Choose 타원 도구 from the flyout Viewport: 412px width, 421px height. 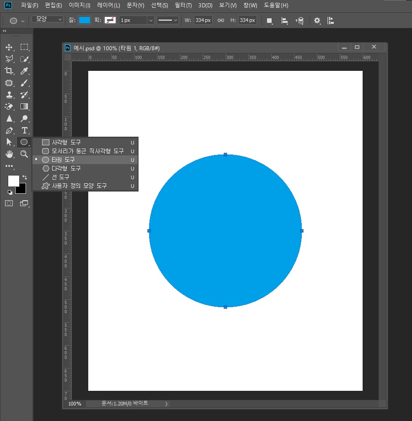86,160
